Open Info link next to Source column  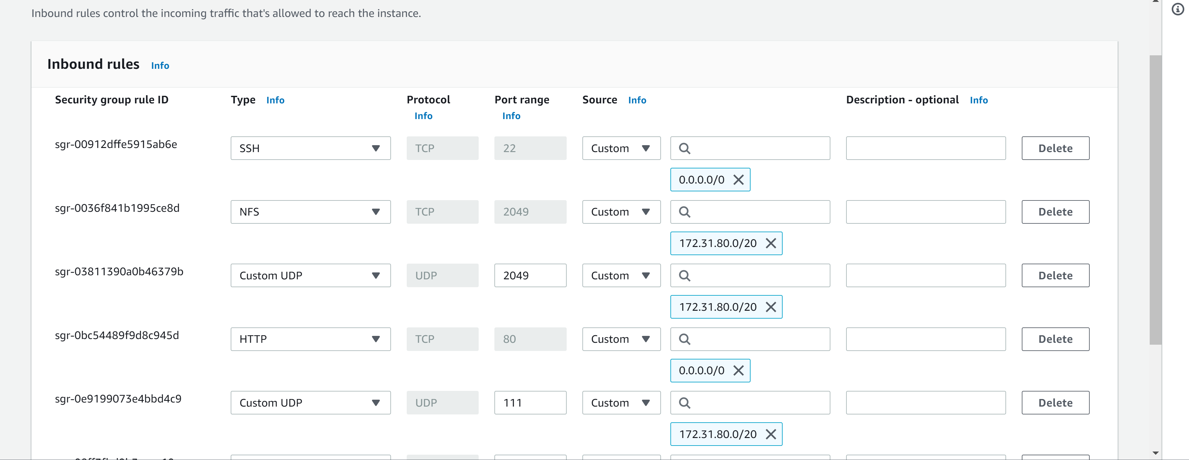tap(636, 100)
